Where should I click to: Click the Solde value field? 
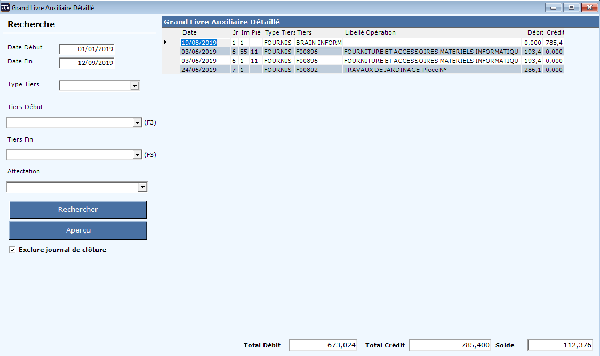pos(560,345)
